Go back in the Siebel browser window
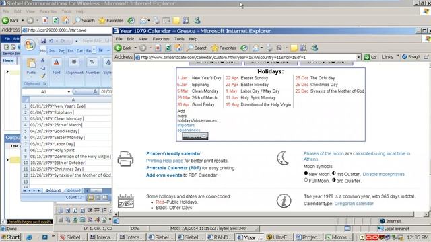Image resolution: width=431 pixels, height=242 pixels. click(x=10, y=20)
